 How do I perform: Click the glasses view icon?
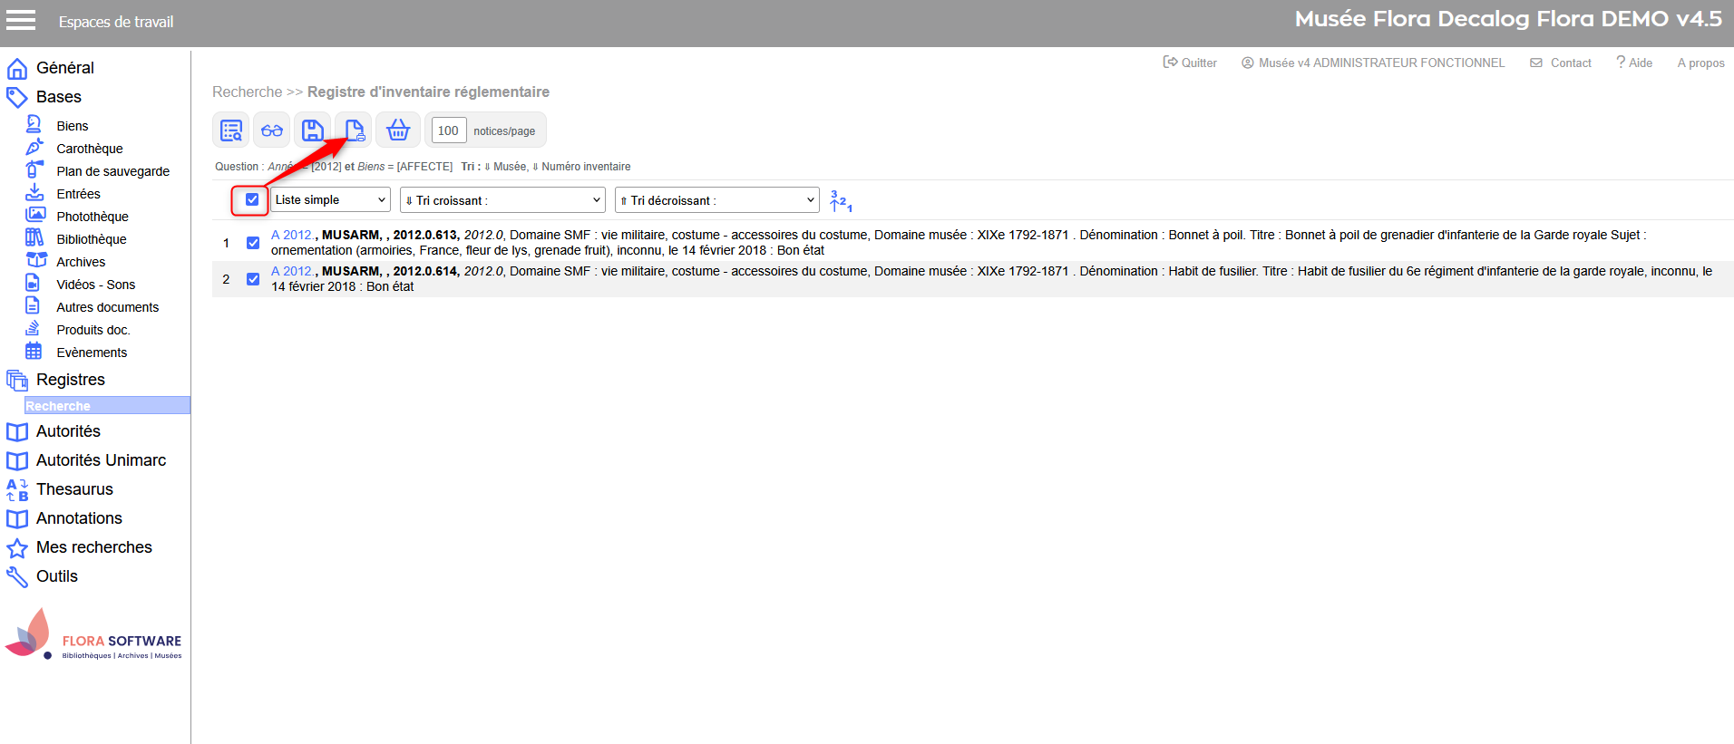click(272, 130)
